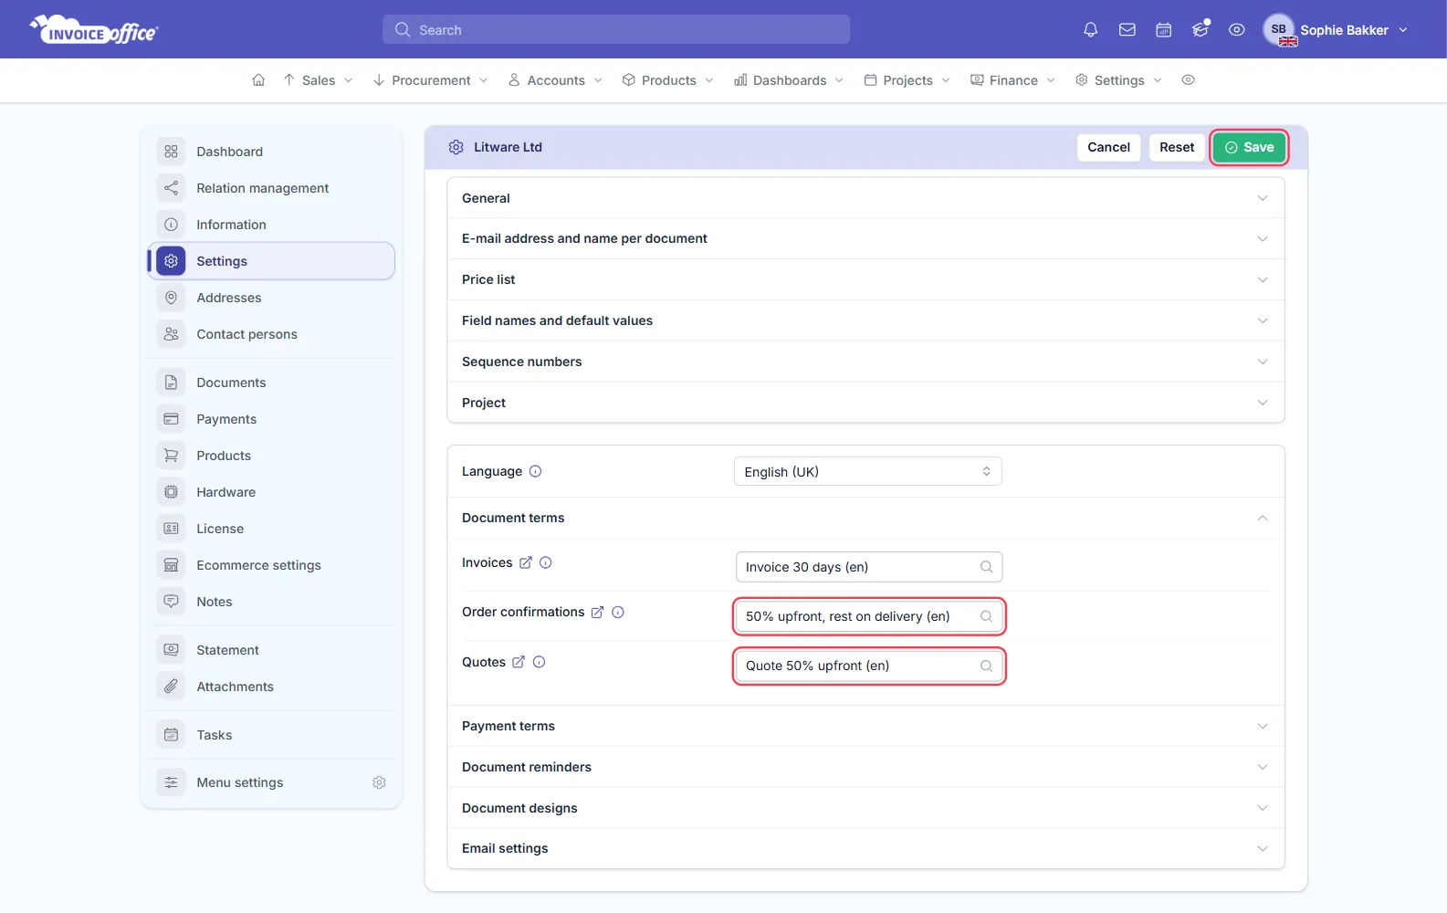This screenshot has width=1447, height=913.
Task: Click the Reset button
Action: (1177, 147)
